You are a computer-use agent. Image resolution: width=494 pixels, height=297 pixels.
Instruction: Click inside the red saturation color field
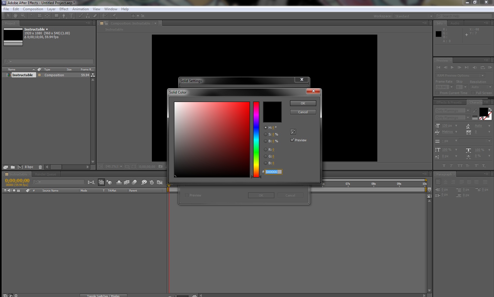212,140
